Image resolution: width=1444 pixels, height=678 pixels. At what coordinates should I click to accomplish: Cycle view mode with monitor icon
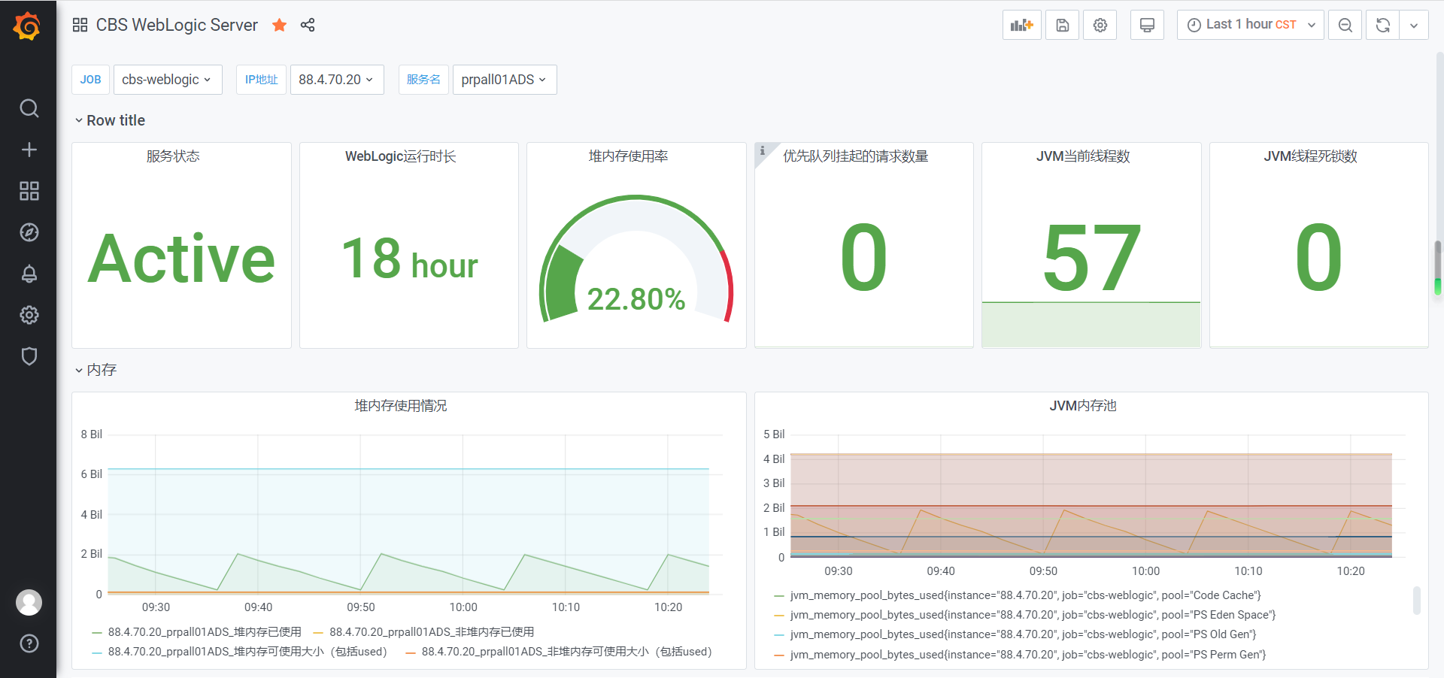click(x=1147, y=25)
